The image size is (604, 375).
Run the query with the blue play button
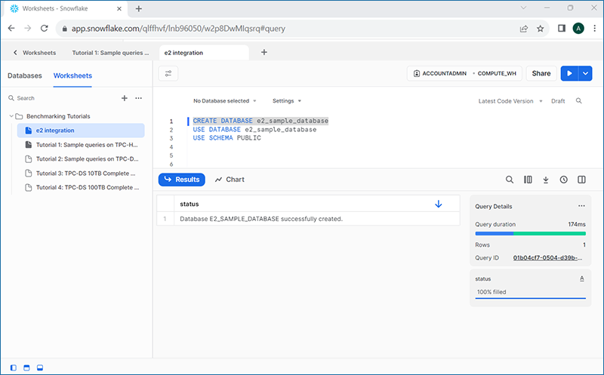click(569, 73)
